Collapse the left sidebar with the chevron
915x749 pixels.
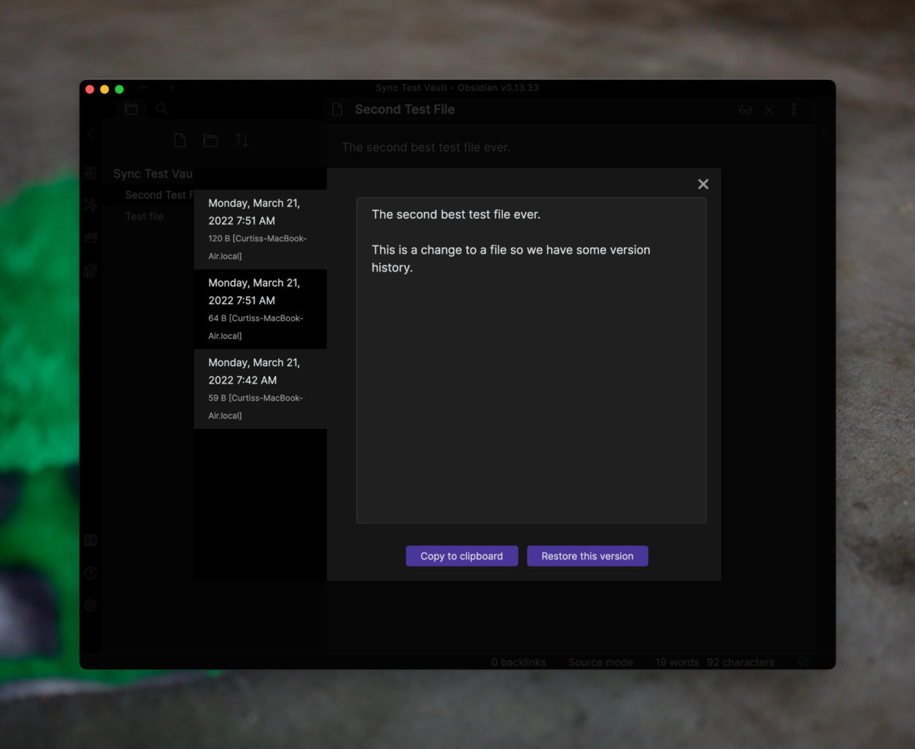coord(90,133)
